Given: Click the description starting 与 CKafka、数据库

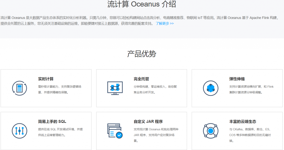Looking at the screenshot, I should 250,135.
